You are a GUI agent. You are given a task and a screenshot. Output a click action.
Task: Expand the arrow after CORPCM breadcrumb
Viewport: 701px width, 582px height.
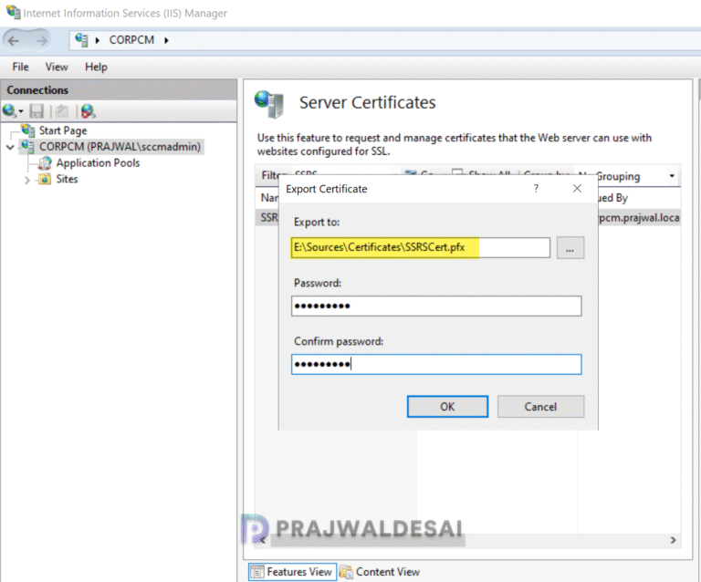coord(166,40)
